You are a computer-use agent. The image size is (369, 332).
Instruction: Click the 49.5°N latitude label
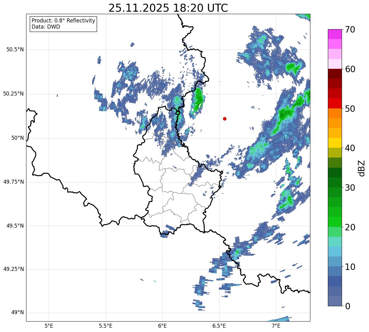coord(15,226)
